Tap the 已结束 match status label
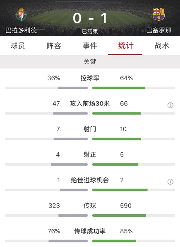180x247 pixels. coord(90,32)
